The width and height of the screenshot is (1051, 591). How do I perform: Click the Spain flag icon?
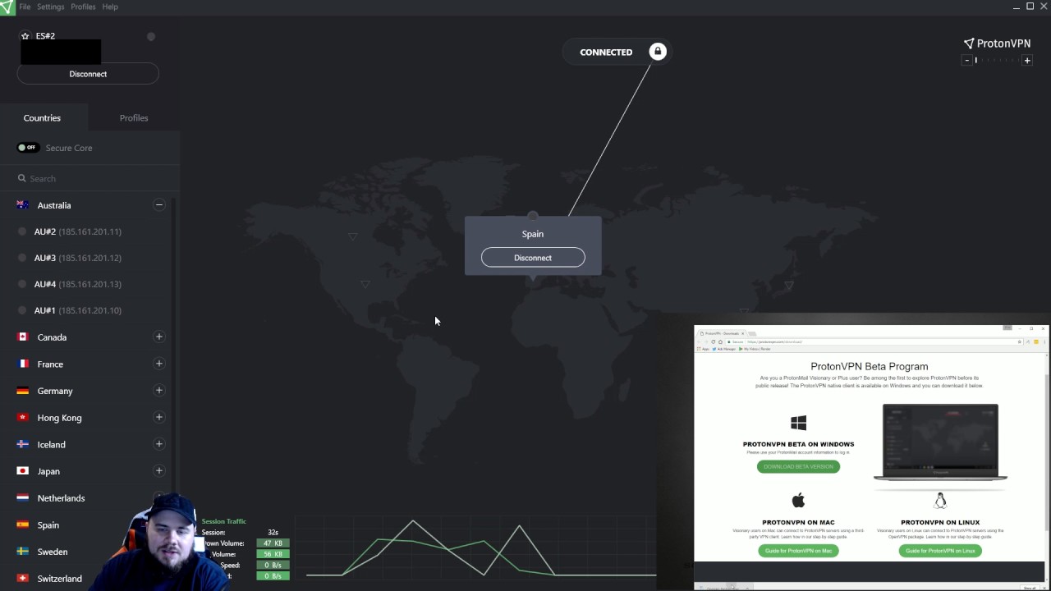[x=23, y=525]
